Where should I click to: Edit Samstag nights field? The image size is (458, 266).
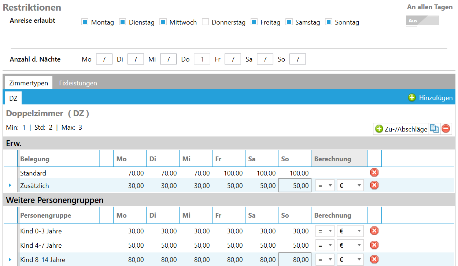click(265, 59)
